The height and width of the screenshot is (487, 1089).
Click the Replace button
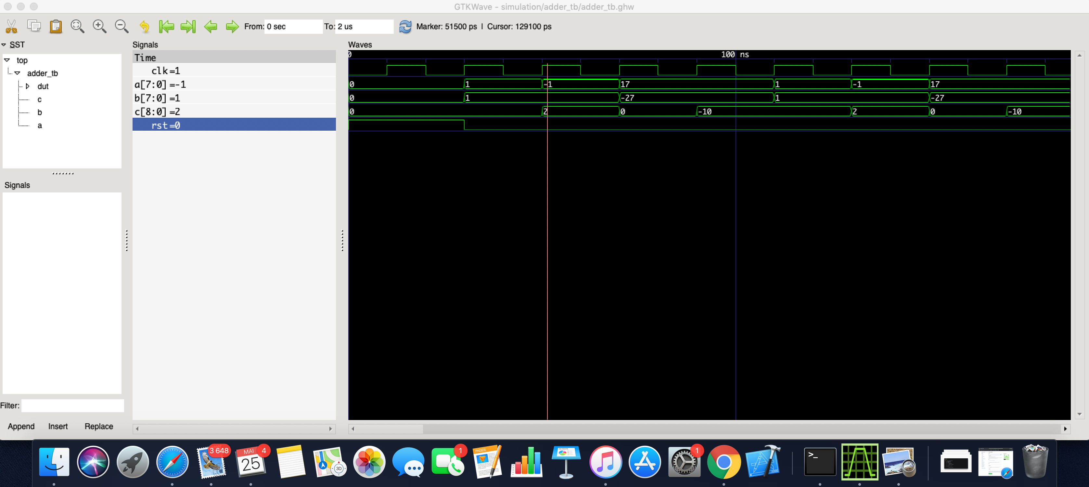[x=99, y=426]
